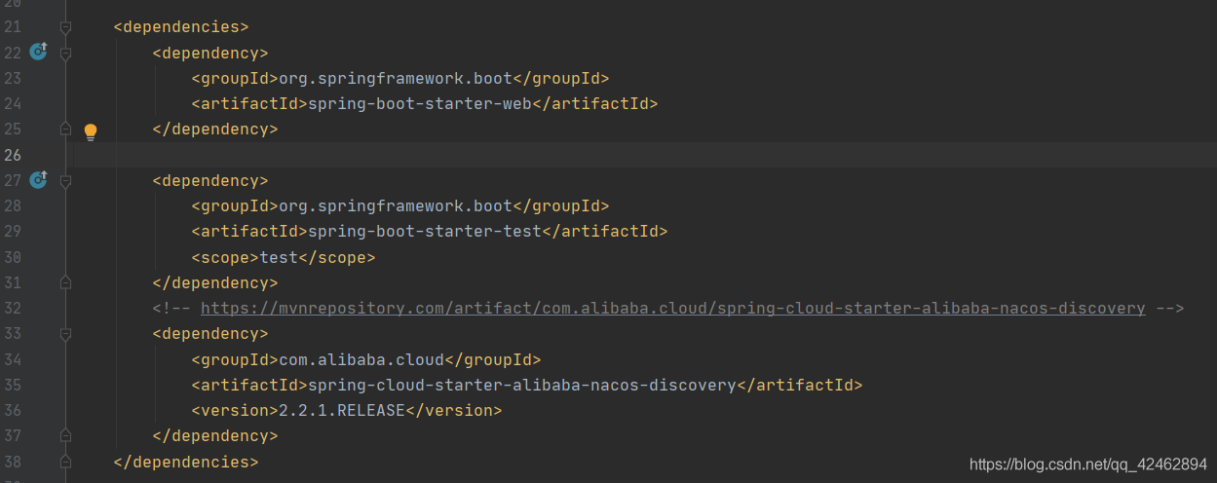Place cursor on the empty line 26
The width and height of the screenshot is (1217, 483).
(x=585, y=155)
